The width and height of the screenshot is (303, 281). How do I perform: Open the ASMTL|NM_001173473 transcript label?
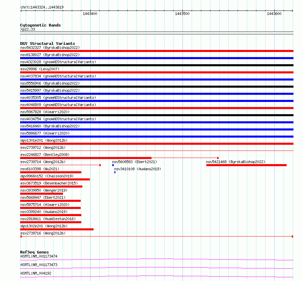[39, 265]
